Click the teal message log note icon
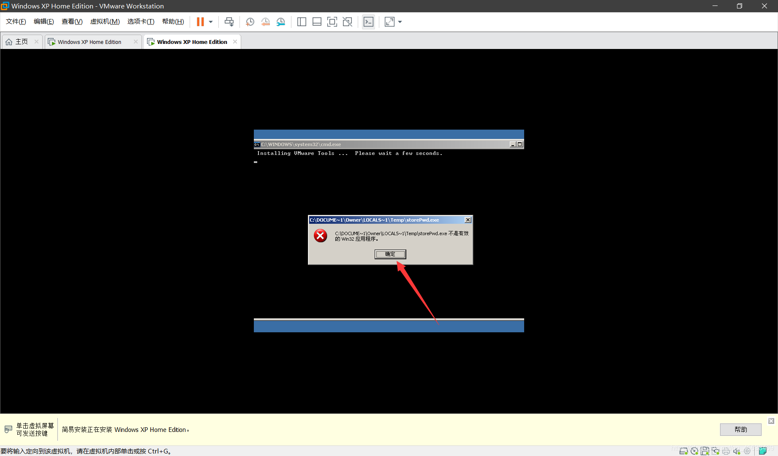The height and width of the screenshot is (456, 778). (x=763, y=451)
